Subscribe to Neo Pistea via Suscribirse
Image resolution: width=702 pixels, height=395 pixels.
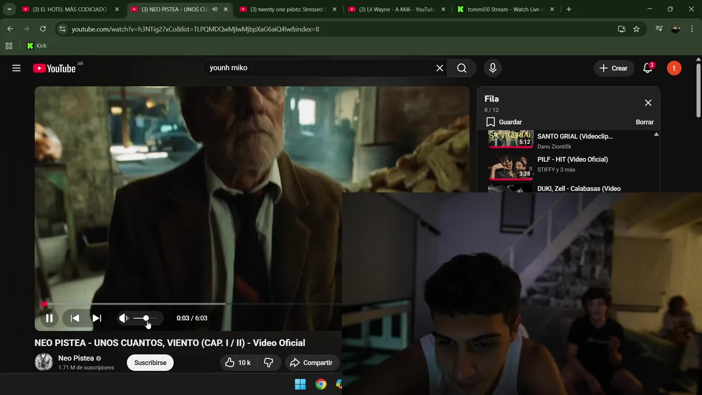click(x=150, y=363)
